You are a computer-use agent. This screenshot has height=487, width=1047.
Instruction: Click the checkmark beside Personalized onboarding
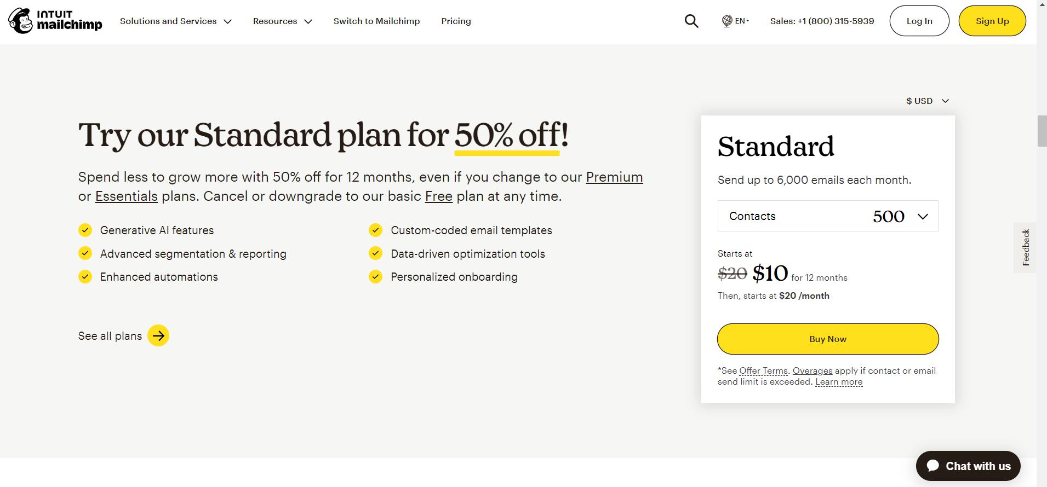375,277
